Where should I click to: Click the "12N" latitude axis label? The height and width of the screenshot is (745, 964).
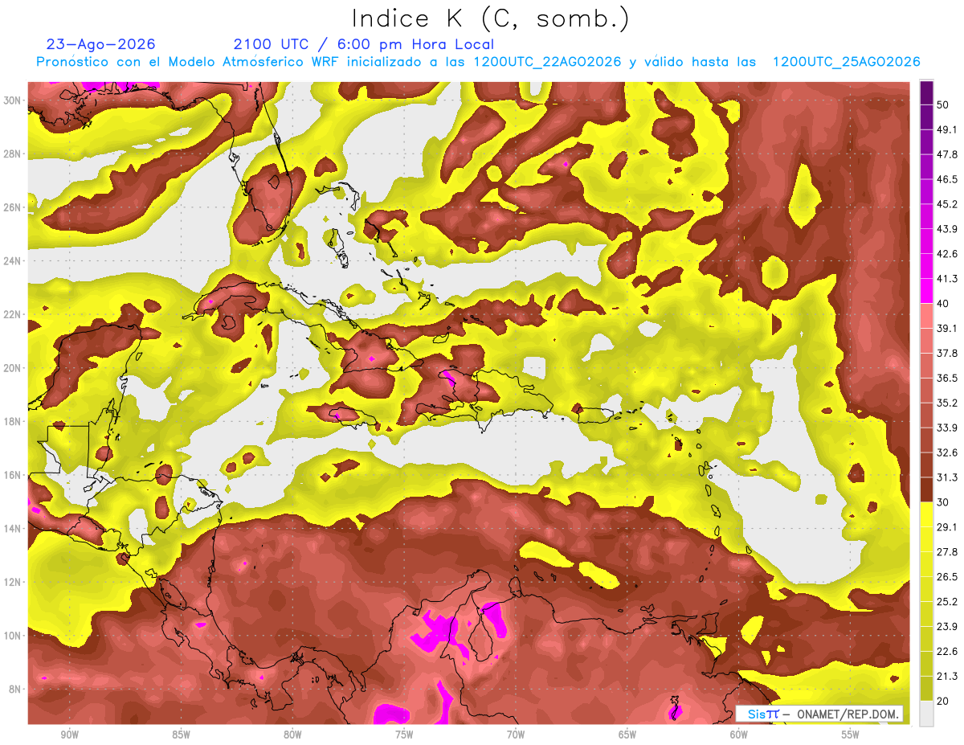[14, 582]
